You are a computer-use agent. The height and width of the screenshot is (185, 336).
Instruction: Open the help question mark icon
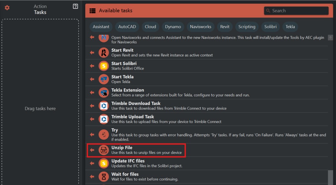click(x=75, y=6)
